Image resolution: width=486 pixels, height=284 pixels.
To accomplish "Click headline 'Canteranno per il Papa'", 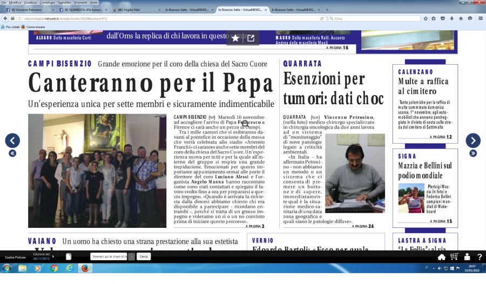I will pyautogui.click(x=151, y=83).
